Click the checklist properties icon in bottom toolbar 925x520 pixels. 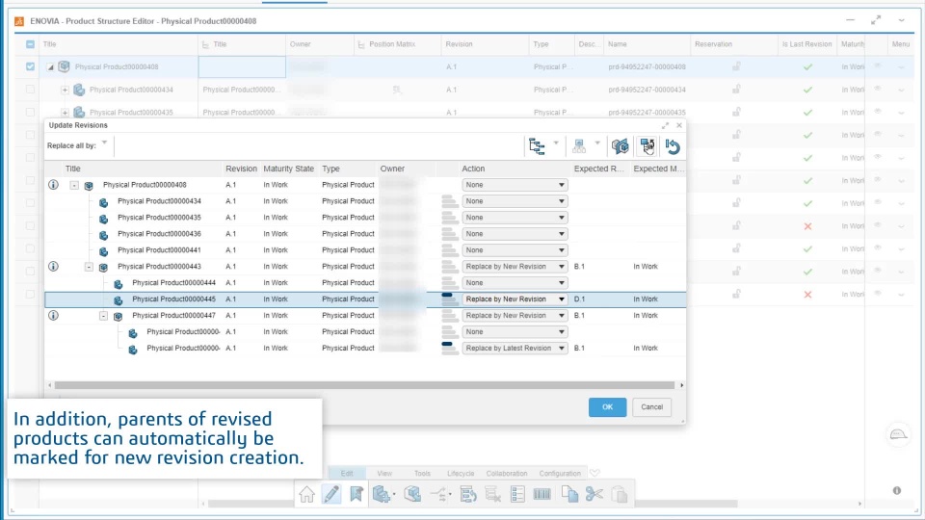coord(517,494)
